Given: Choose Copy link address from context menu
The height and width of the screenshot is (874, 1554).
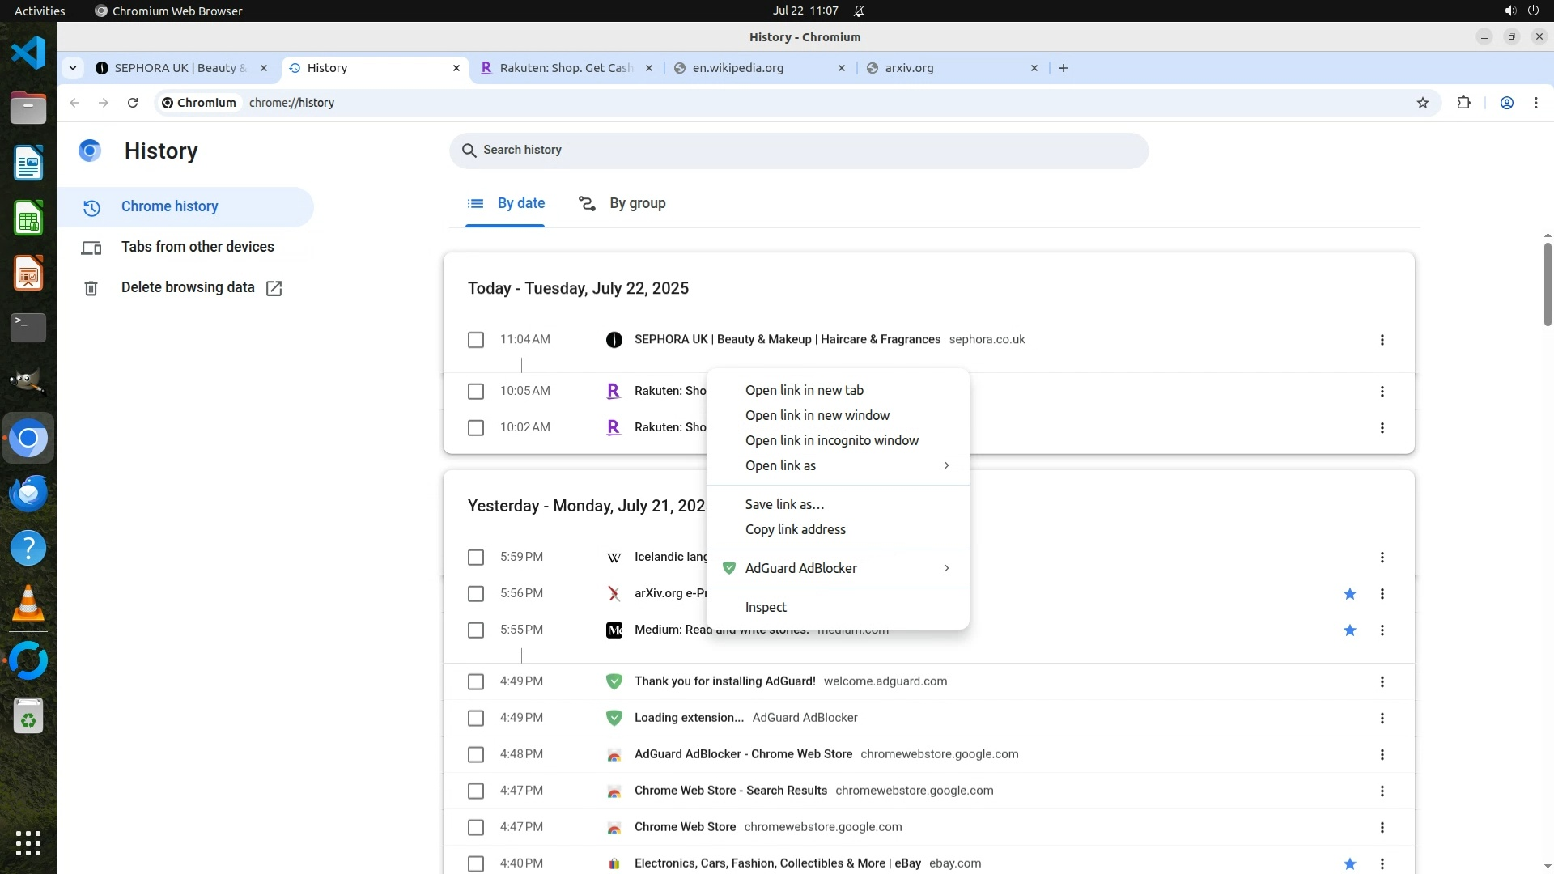Looking at the screenshot, I should tap(795, 529).
